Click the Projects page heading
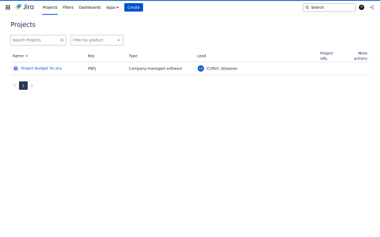This screenshot has width=380, height=237. tap(23, 25)
